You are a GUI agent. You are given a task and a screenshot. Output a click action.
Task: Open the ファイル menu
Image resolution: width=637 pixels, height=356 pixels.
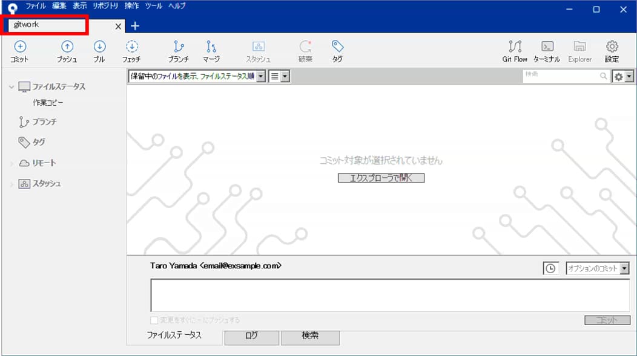click(x=36, y=5)
